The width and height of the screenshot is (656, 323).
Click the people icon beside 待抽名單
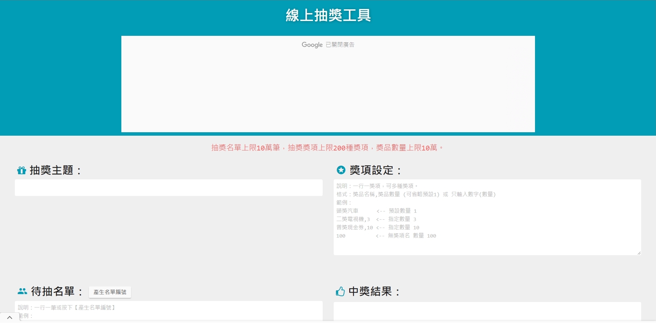point(22,291)
